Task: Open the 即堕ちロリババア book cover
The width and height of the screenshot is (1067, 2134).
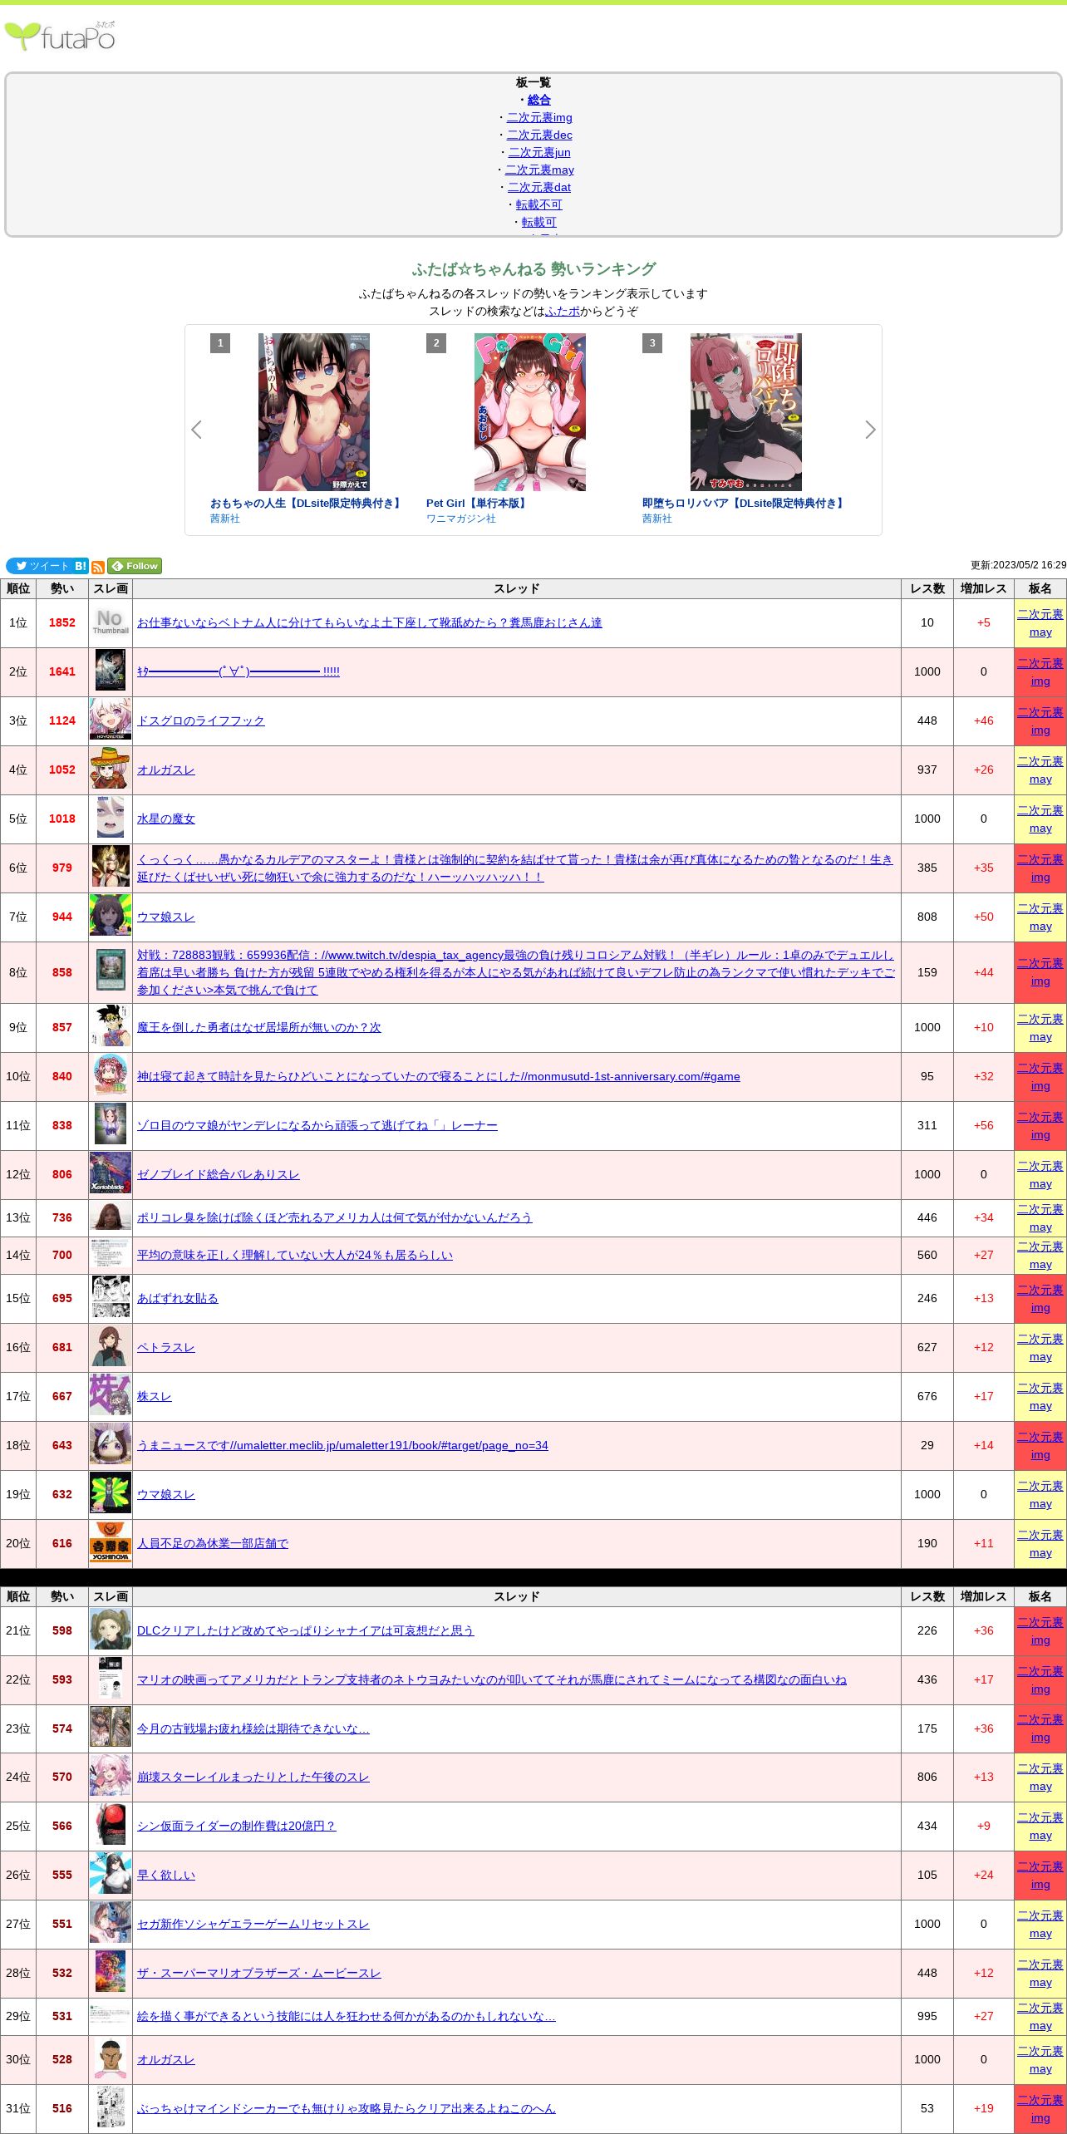Action: (746, 412)
